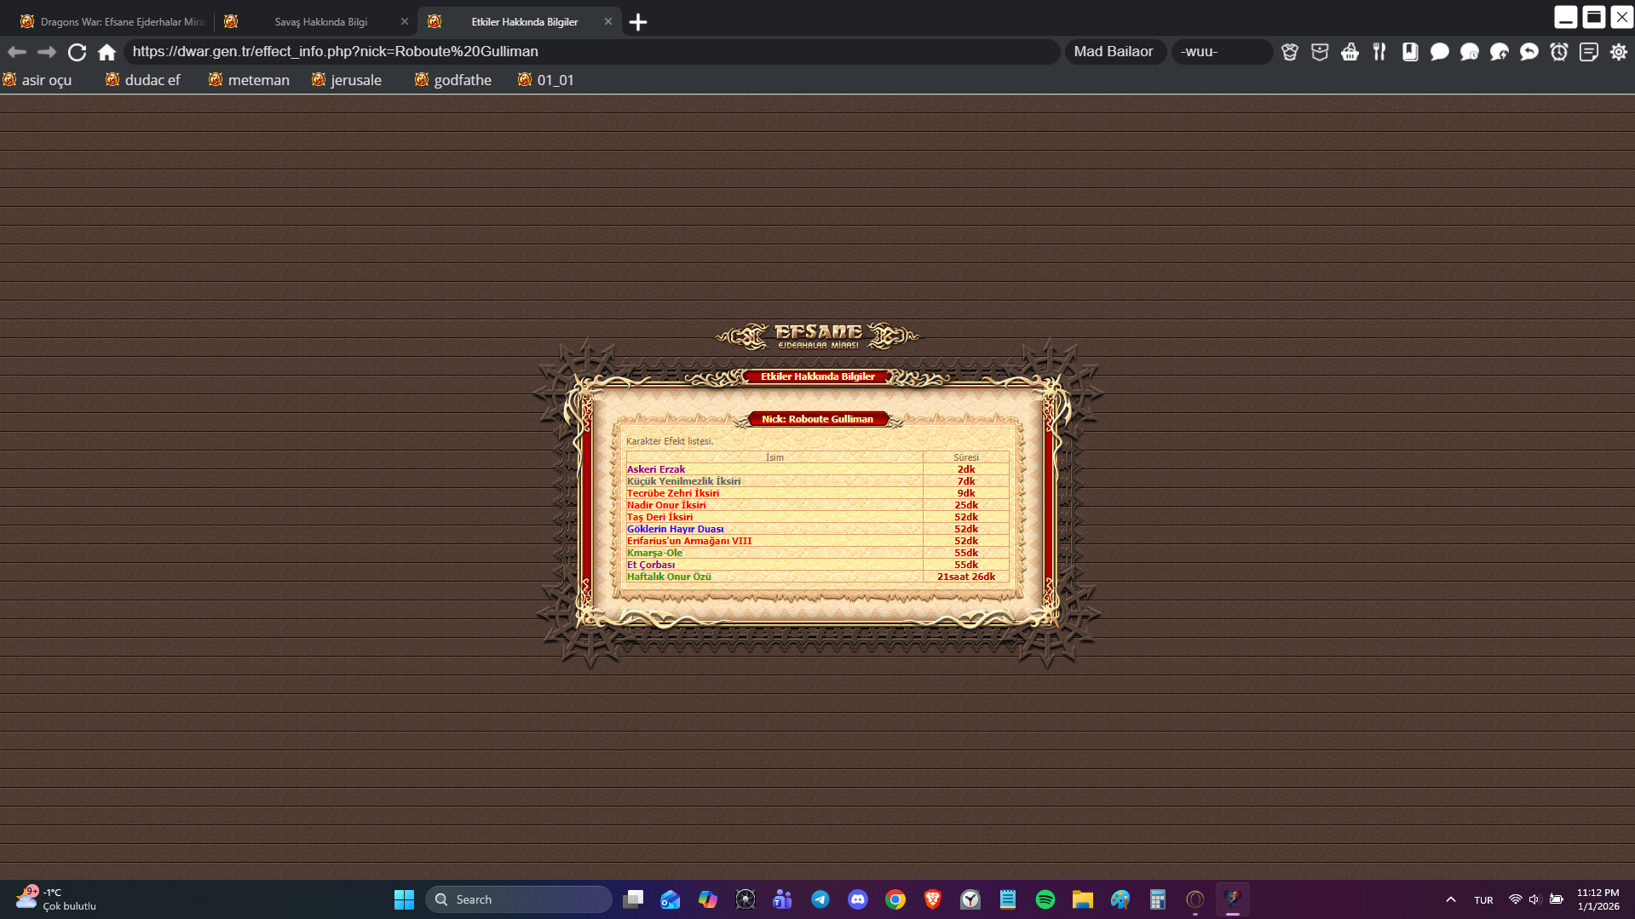This screenshot has height=919, width=1635.
Task: Switch to the Dragons War: Efsane Ejderhalar tab
Action: click(x=112, y=22)
